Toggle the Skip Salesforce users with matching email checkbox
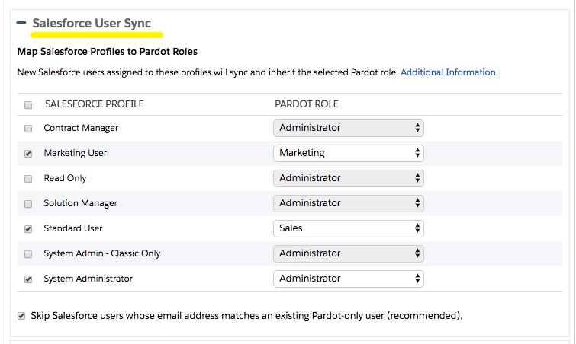 coord(21,316)
